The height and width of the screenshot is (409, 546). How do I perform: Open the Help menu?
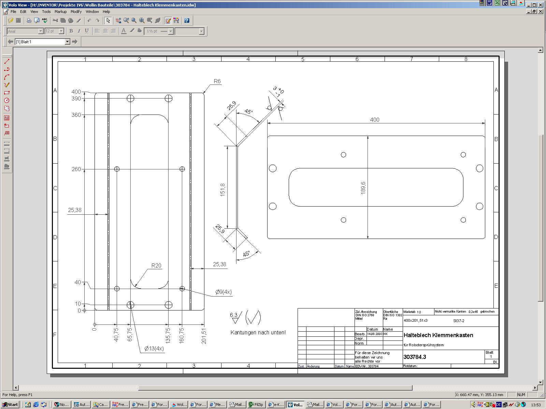[106, 12]
